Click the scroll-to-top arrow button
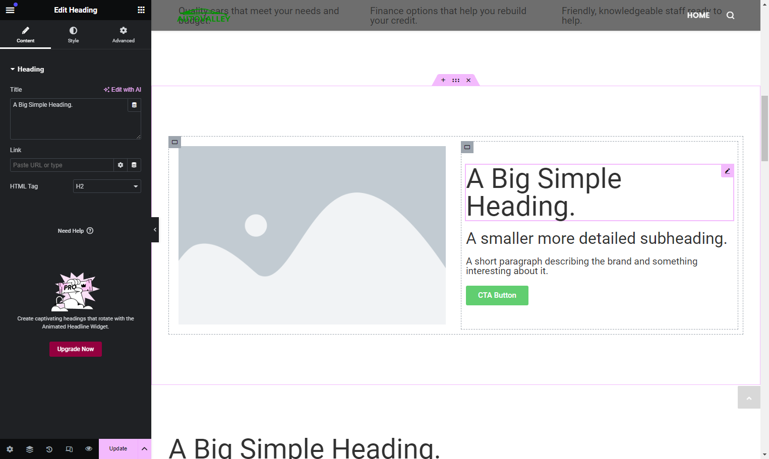 (x=749, y=398)
